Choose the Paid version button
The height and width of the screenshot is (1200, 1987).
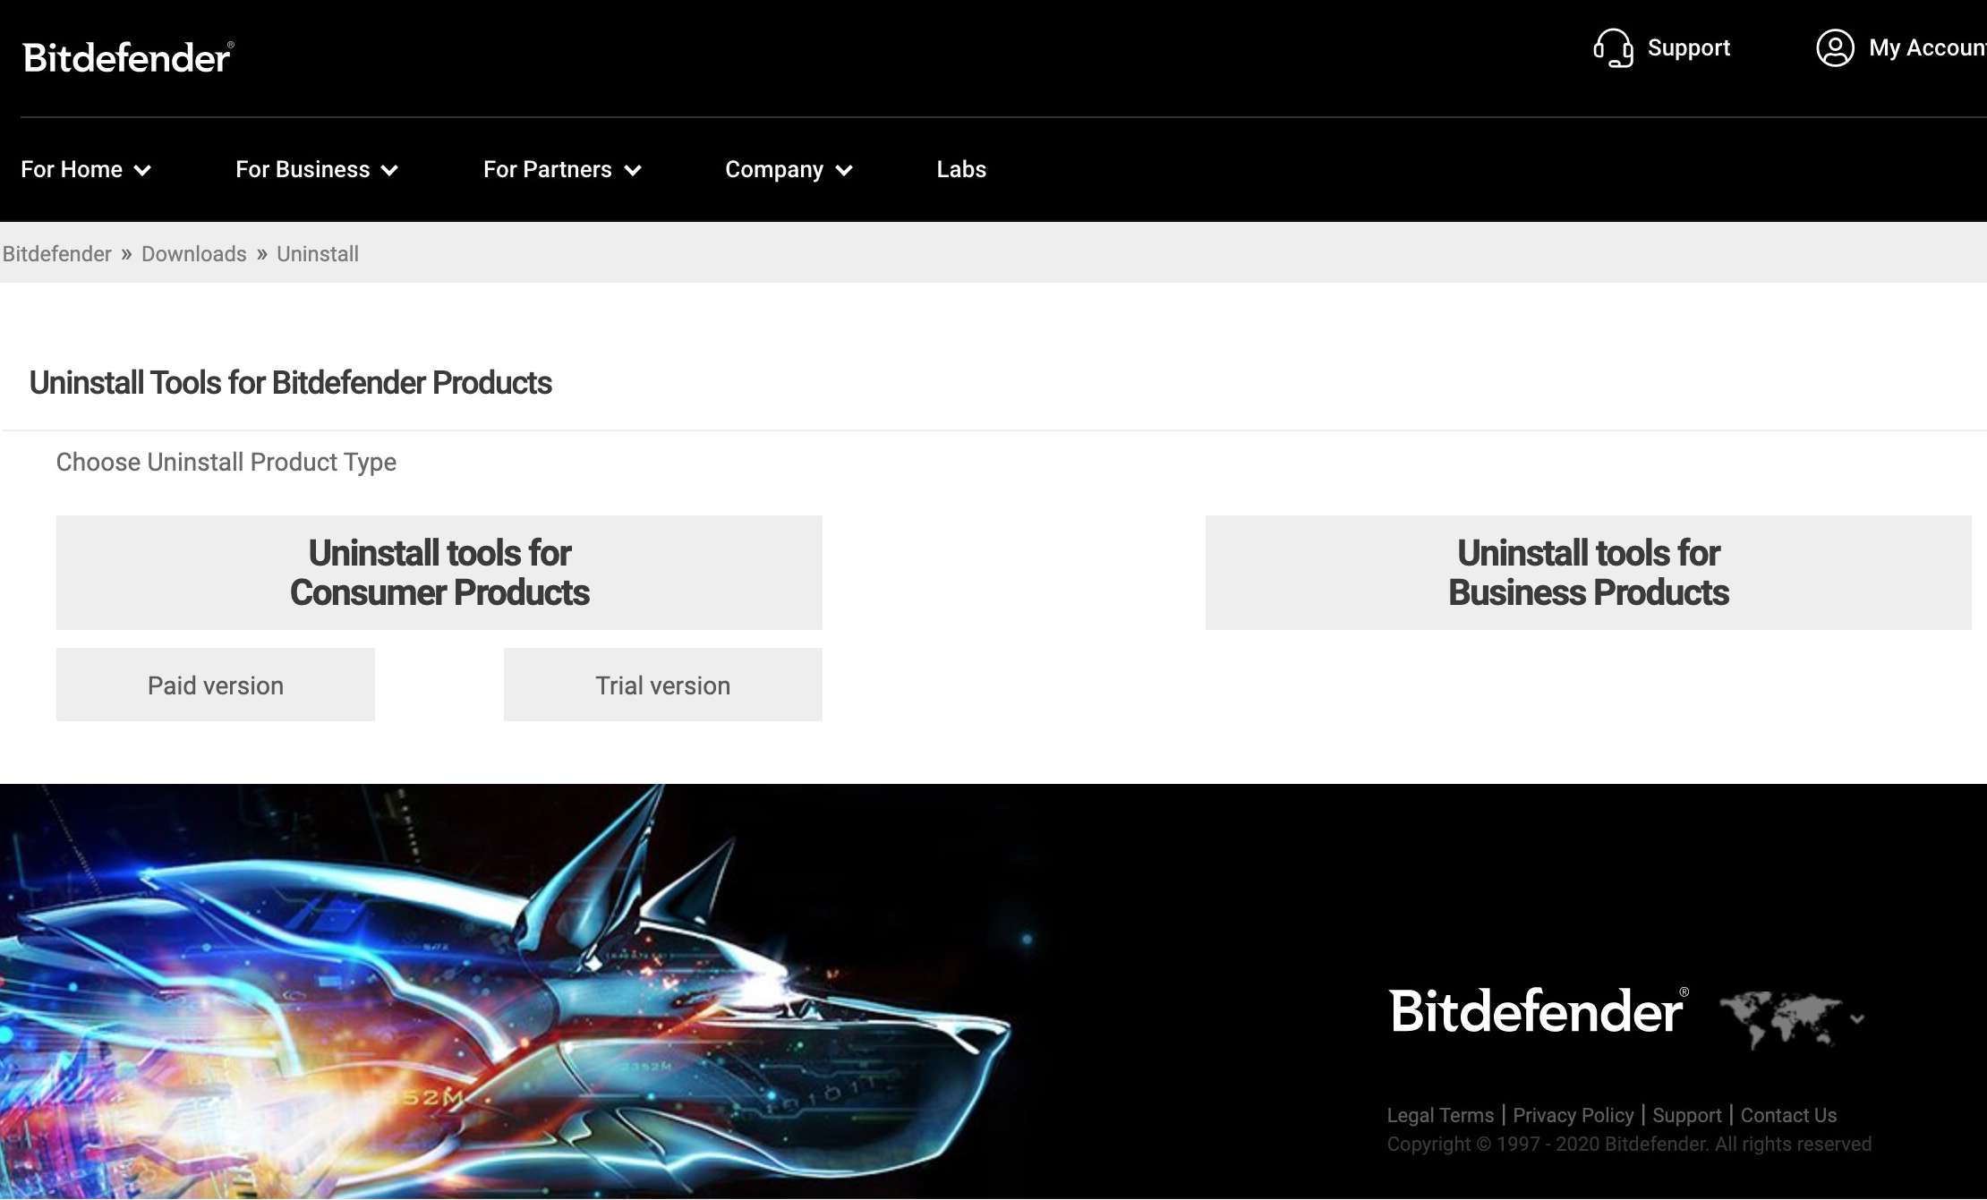click(216, 685)
